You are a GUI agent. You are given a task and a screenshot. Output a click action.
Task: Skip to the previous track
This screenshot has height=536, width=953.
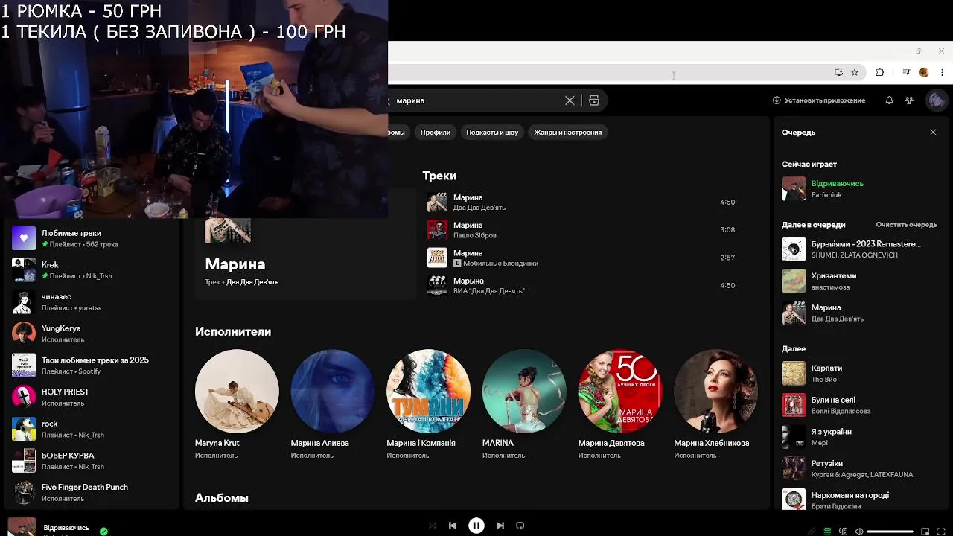pos(453,526)
